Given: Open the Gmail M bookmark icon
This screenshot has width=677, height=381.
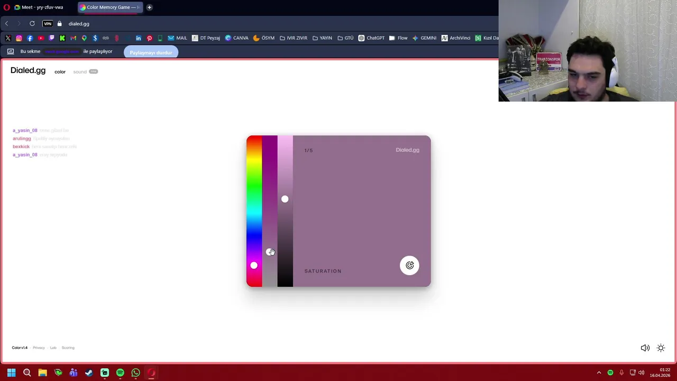Looking at the screenshot, I should pyautogui.click(x=73, y=38).
